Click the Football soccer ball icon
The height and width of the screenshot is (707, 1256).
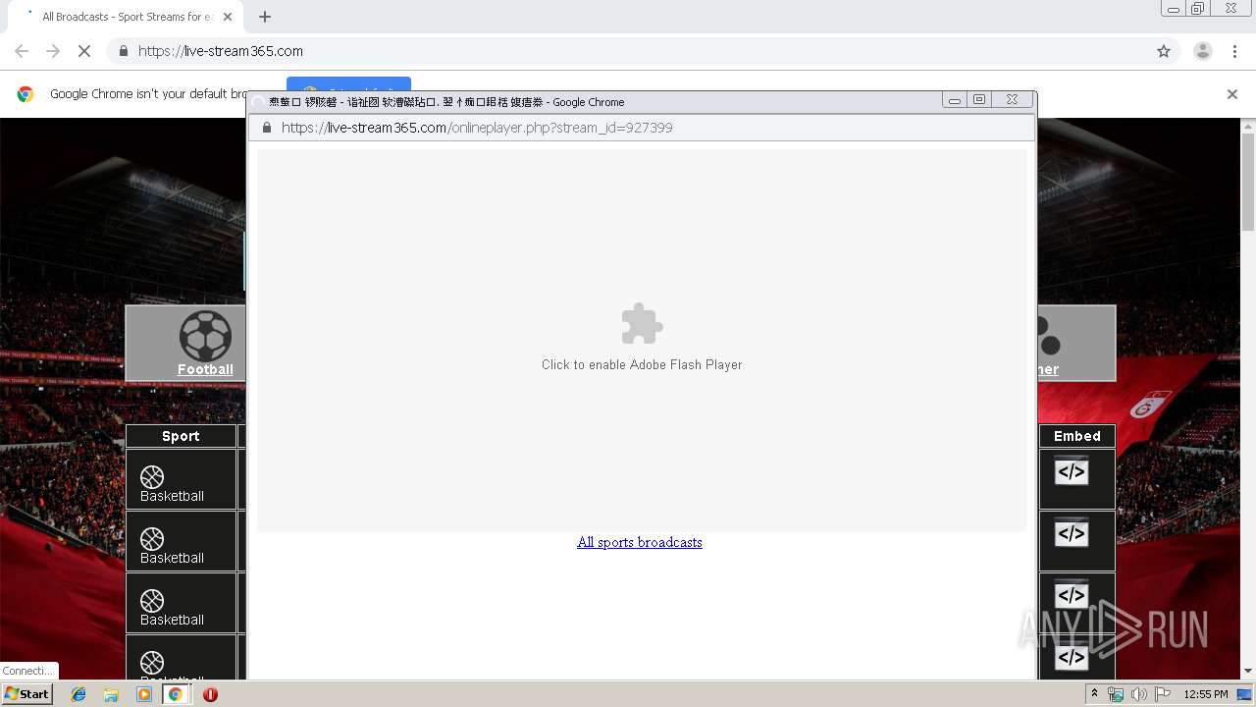(x=205, y=336)
